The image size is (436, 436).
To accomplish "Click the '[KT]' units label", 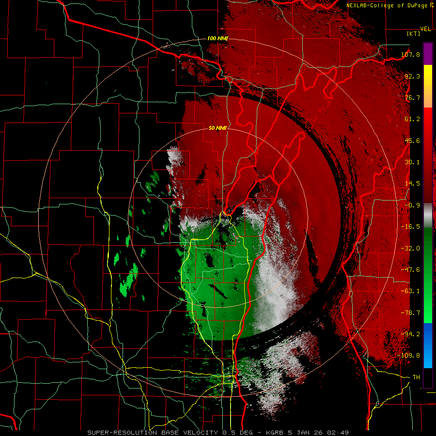I will [x=413, y=33].
